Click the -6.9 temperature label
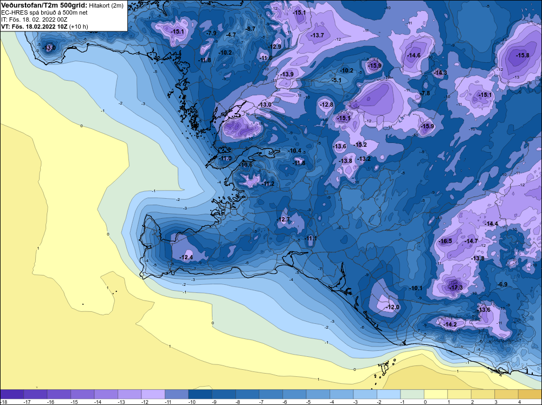This screenshot has height=405, width=542. 501,284
